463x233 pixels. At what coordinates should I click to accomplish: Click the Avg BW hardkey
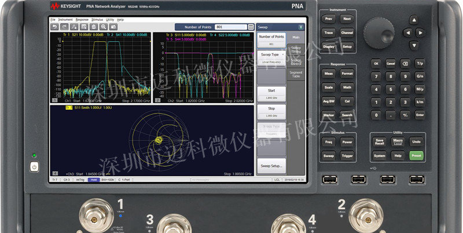pos(328,101)
